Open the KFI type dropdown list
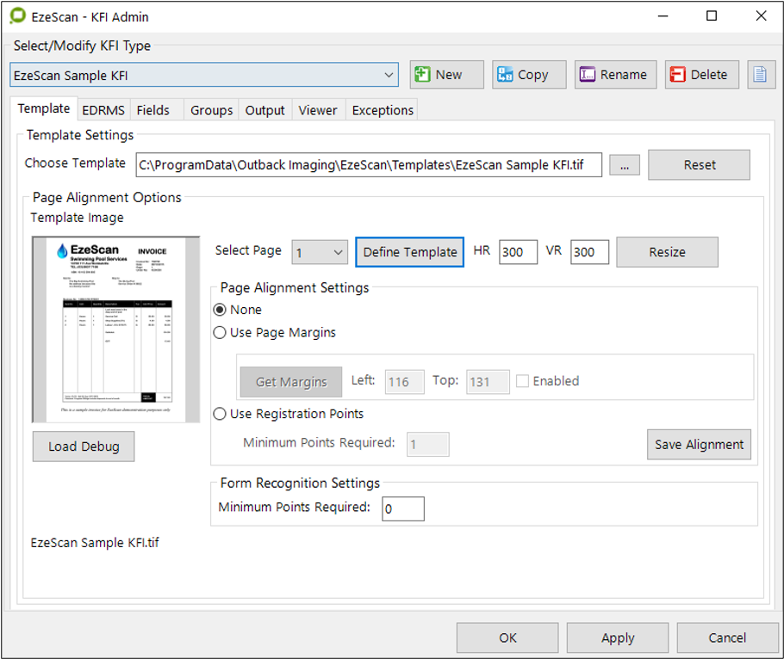This screenshot has height=659, width=784. (388, 76)
